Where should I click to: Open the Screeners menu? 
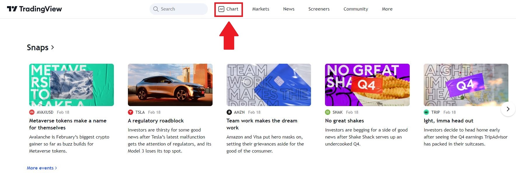[319, 9]
